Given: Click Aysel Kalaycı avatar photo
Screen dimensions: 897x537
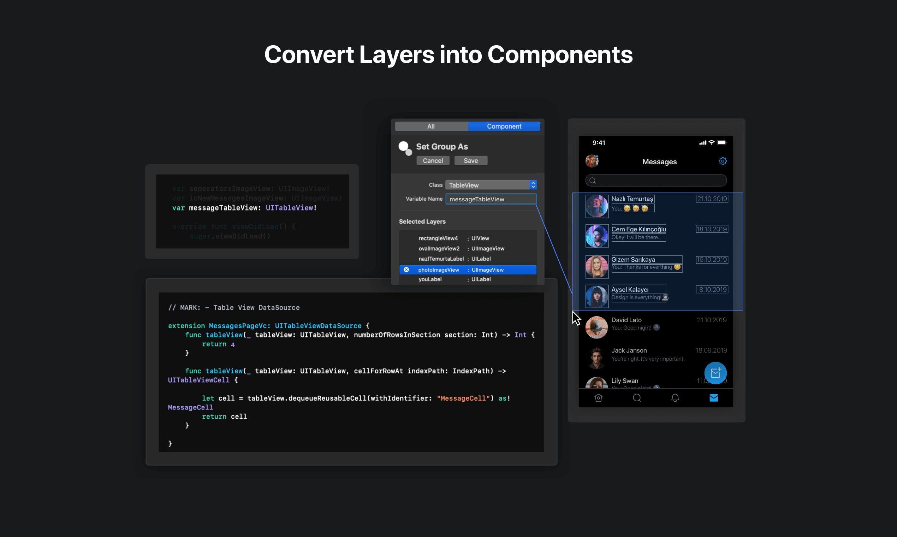Looking at the screenshot, I should click(597, 296).
